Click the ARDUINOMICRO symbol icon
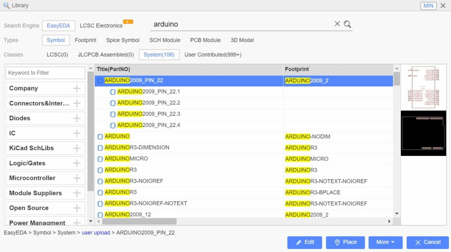The image size is (451, 252). (100, 159)
